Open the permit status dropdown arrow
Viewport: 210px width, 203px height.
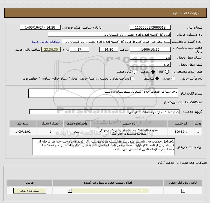click(x=70, y=190)
